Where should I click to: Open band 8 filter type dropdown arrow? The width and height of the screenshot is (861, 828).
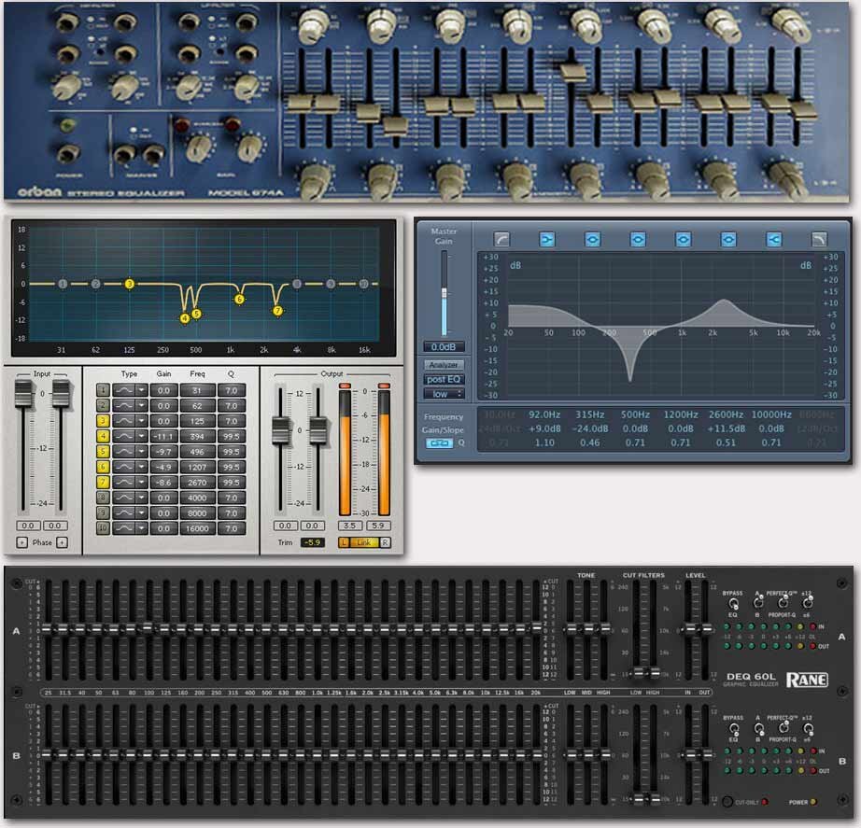[142, 498]
